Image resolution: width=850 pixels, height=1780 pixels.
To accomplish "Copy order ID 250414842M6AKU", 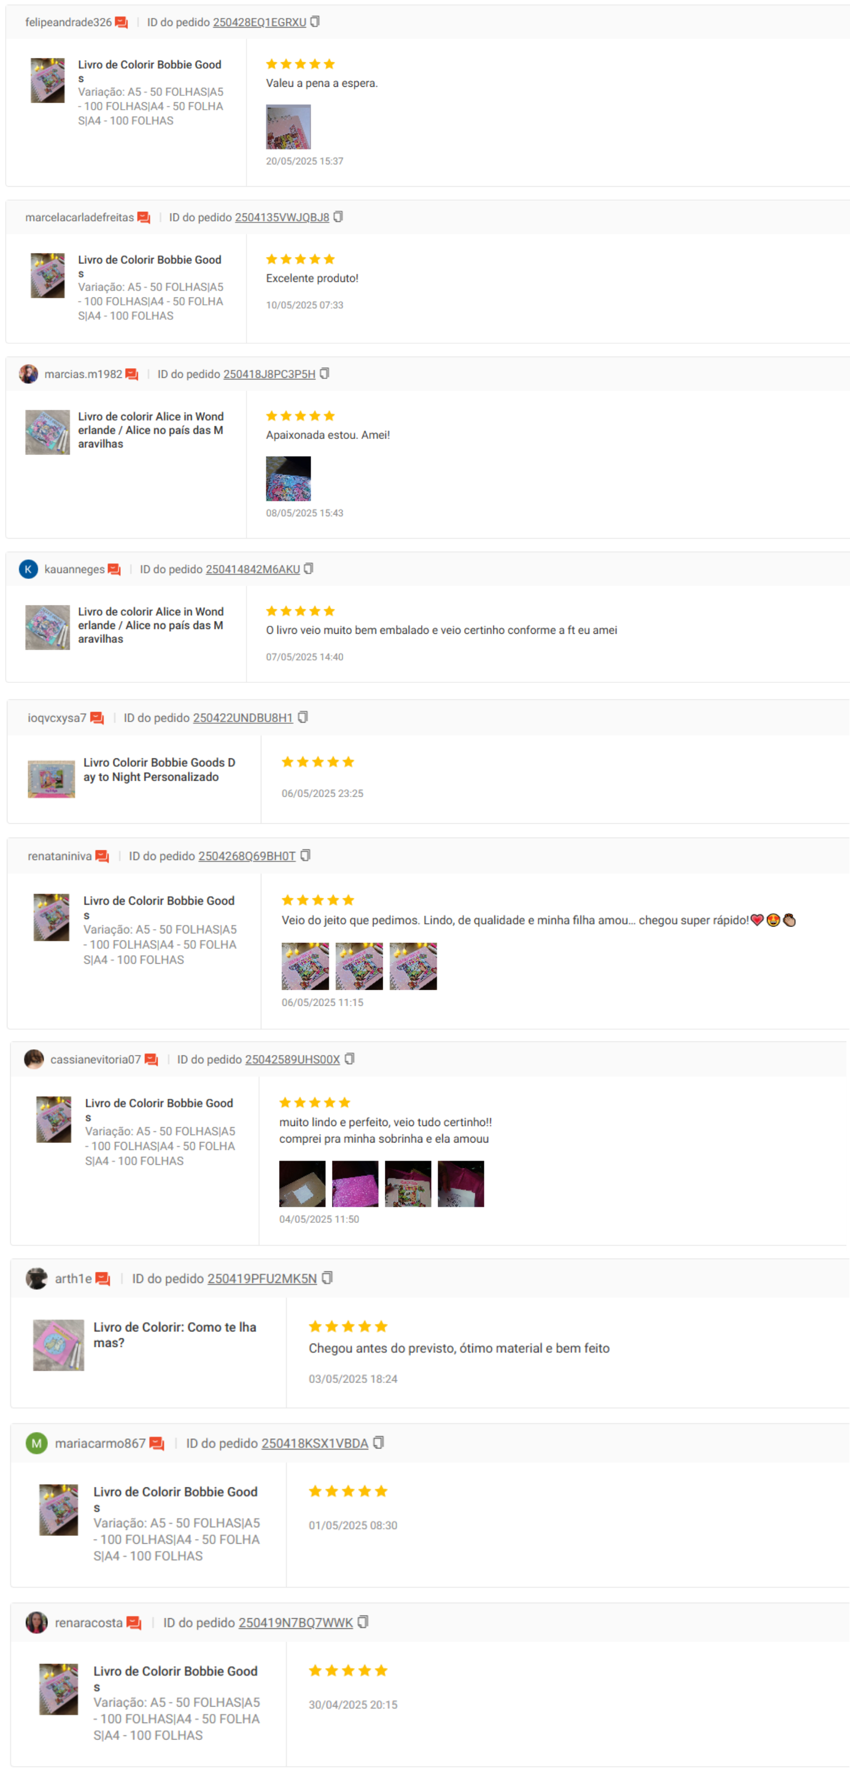I will pos(309,568).
